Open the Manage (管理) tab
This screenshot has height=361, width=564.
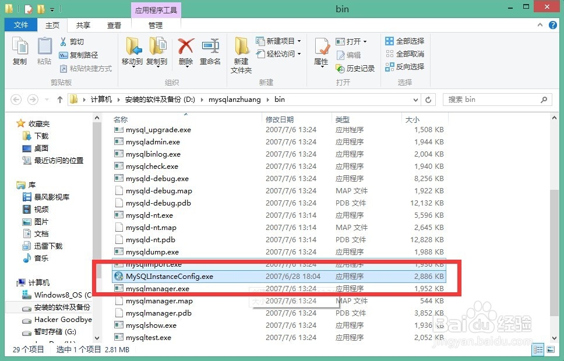156,25
